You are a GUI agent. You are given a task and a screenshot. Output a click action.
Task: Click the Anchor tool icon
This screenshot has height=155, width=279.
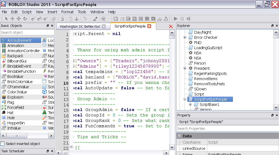click(x=77, y=19)
